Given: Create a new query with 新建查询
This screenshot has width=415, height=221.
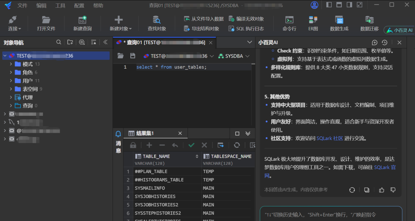Looking at the screenshot, I should pyautogui.click(x=82, y=24).
